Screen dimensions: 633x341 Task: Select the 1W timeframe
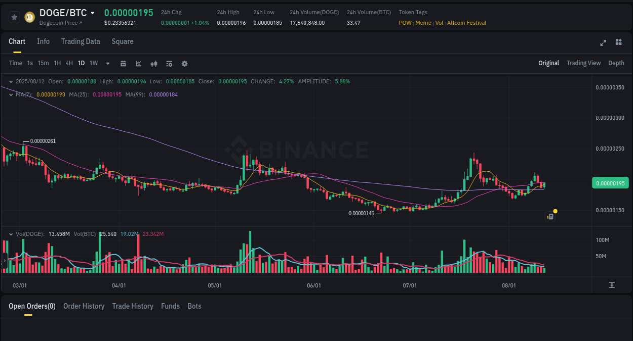93,63
